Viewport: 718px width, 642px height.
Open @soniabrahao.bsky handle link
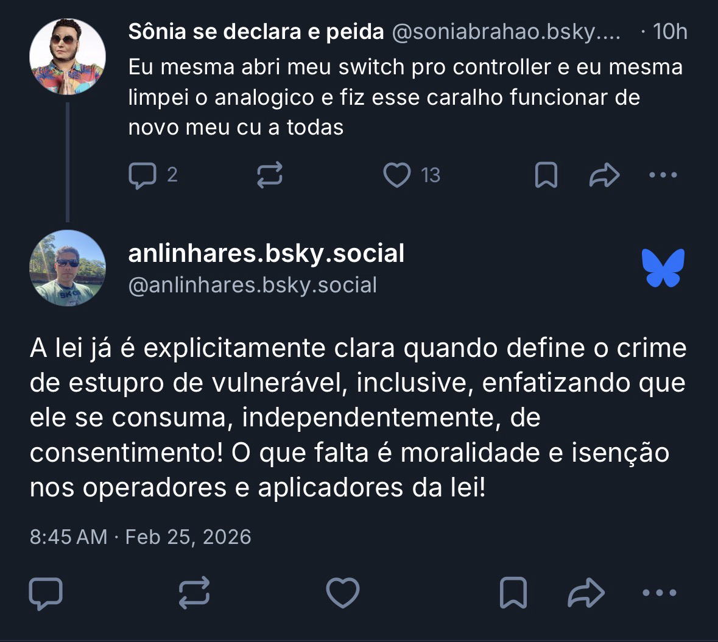(505, 32)
